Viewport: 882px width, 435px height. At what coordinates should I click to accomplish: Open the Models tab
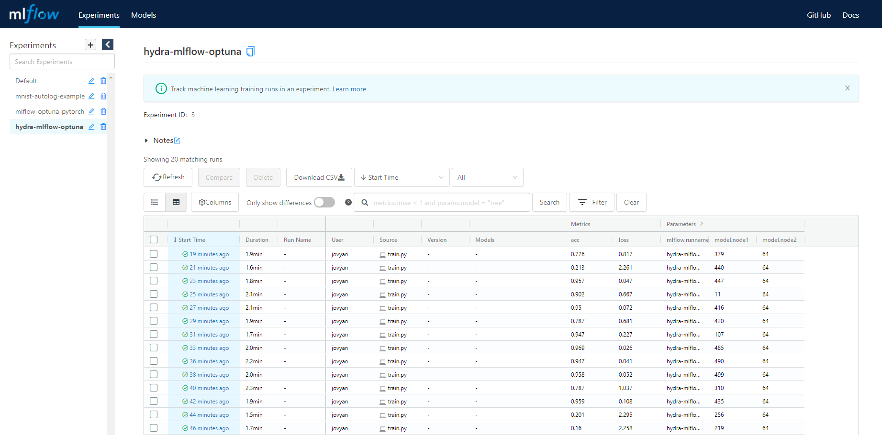point(144,15)
